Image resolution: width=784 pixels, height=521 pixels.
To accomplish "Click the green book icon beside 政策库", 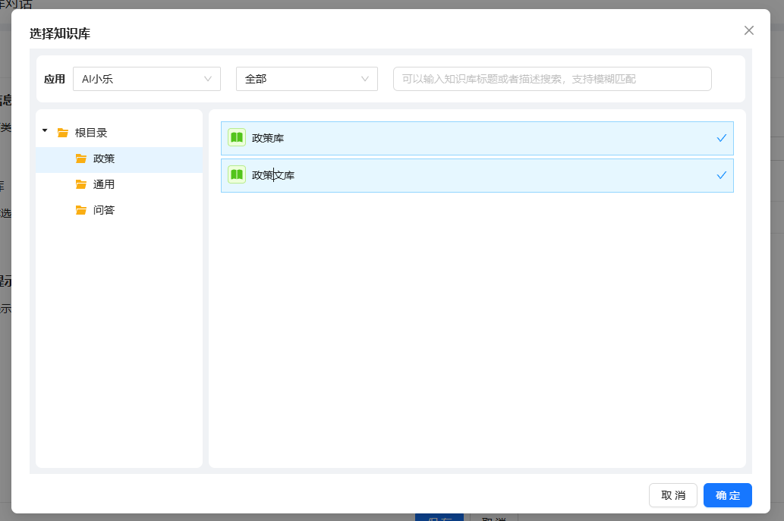I will [237, 138].
